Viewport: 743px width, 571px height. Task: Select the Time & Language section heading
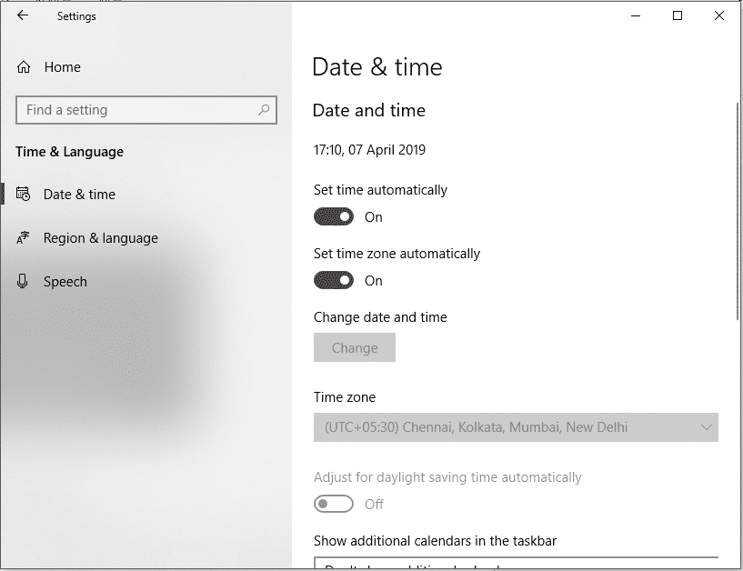click(x=67, y=152)
